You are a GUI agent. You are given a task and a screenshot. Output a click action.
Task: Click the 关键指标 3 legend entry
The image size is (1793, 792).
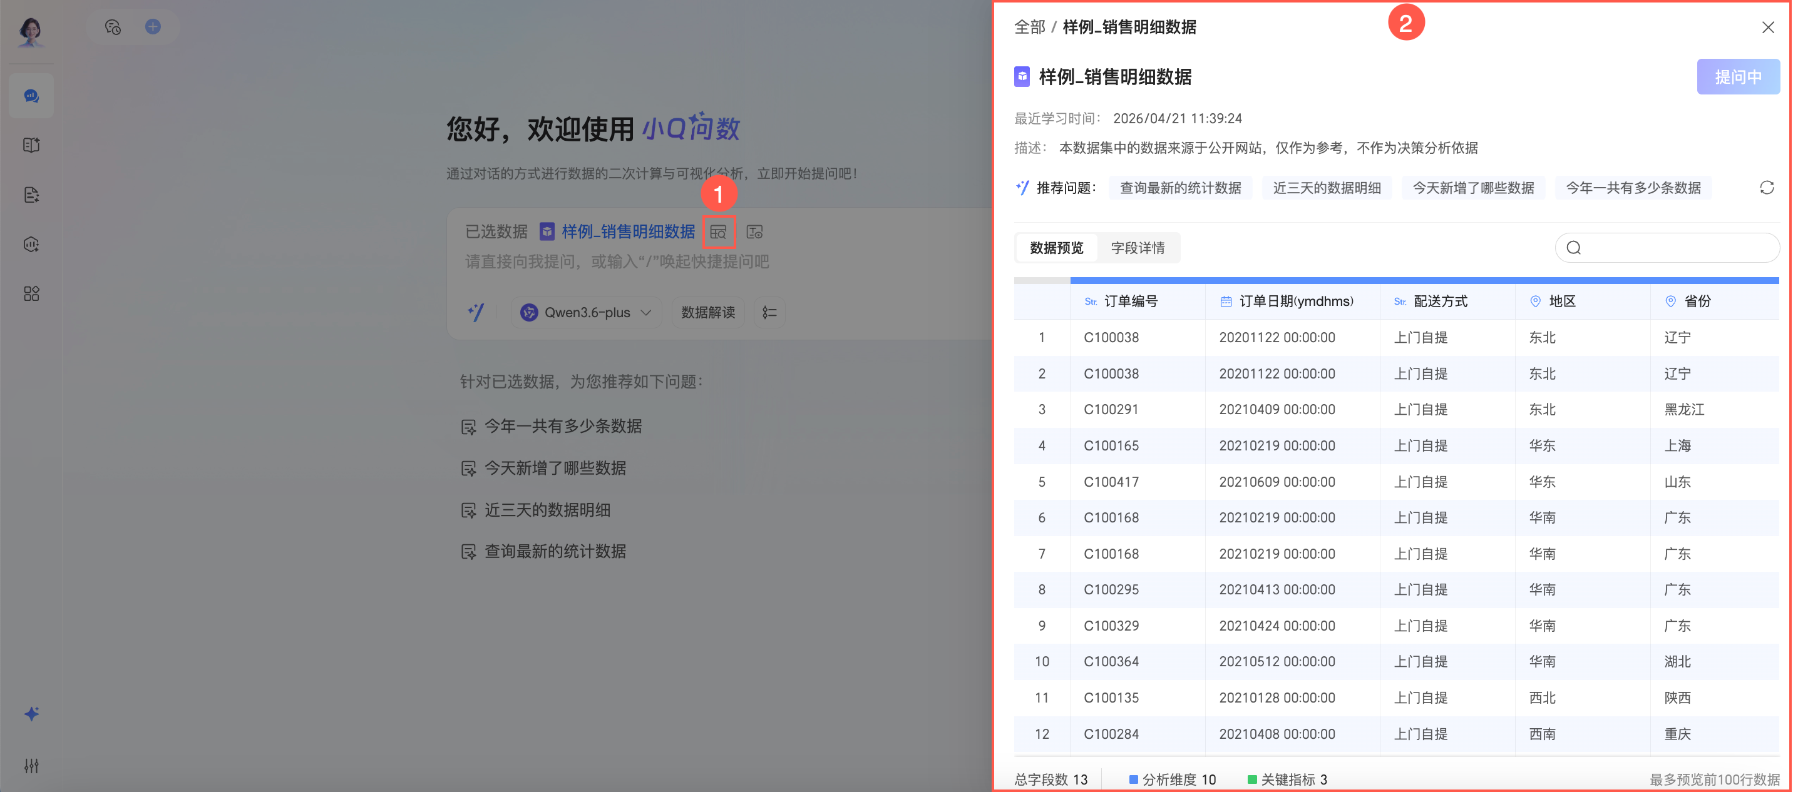pyautogui.click(x=1288, y=779)
